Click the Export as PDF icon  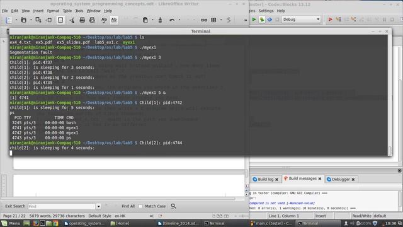72,20
